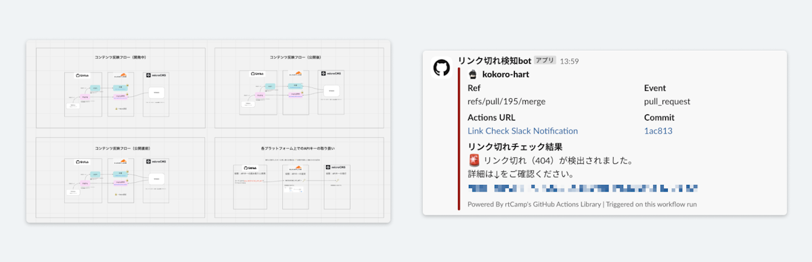Image resolution: width=812 pixels, height=262 pixels.
Task: Open the リンク切れ検知bot sender name
Action: coord(495,61)
